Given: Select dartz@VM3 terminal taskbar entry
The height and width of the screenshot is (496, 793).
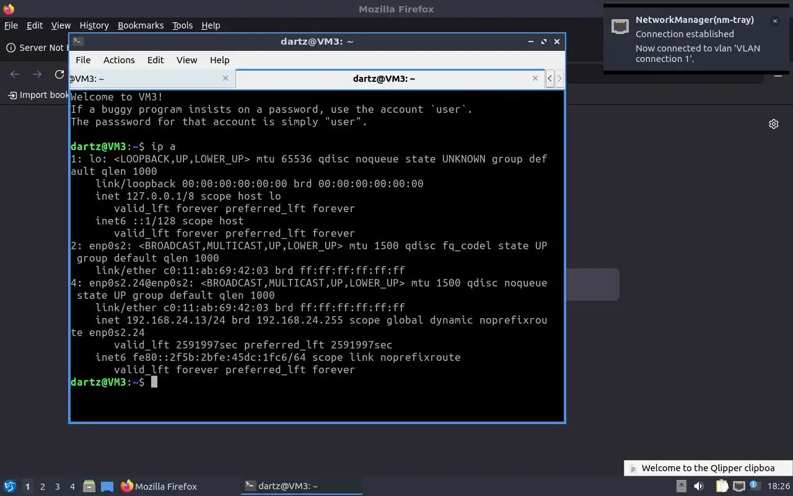Looking at the screenshot, I should [x=301, y=486].
